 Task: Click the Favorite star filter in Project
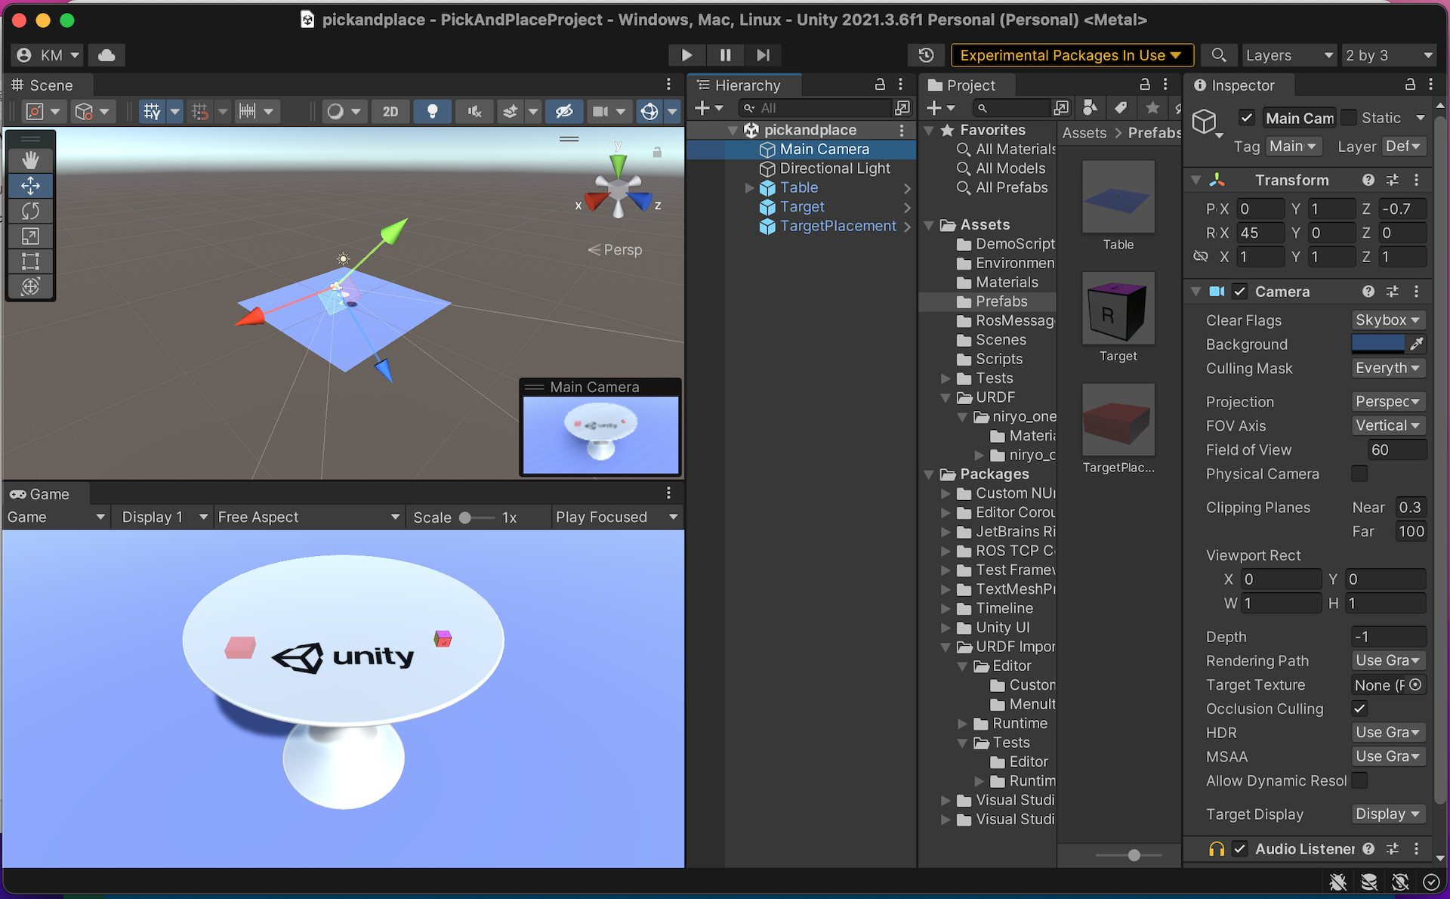[1152, 108]
